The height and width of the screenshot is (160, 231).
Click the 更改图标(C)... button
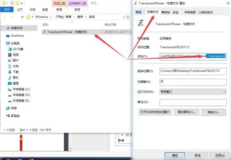point(186,112)
